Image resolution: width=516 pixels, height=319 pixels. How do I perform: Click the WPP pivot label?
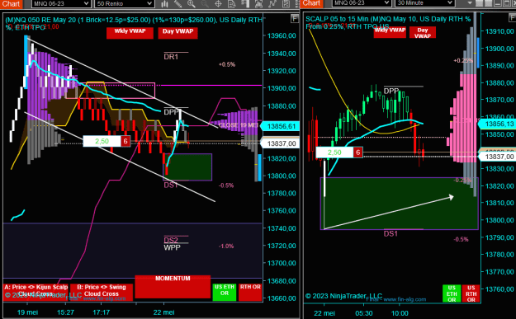point(172,248)
